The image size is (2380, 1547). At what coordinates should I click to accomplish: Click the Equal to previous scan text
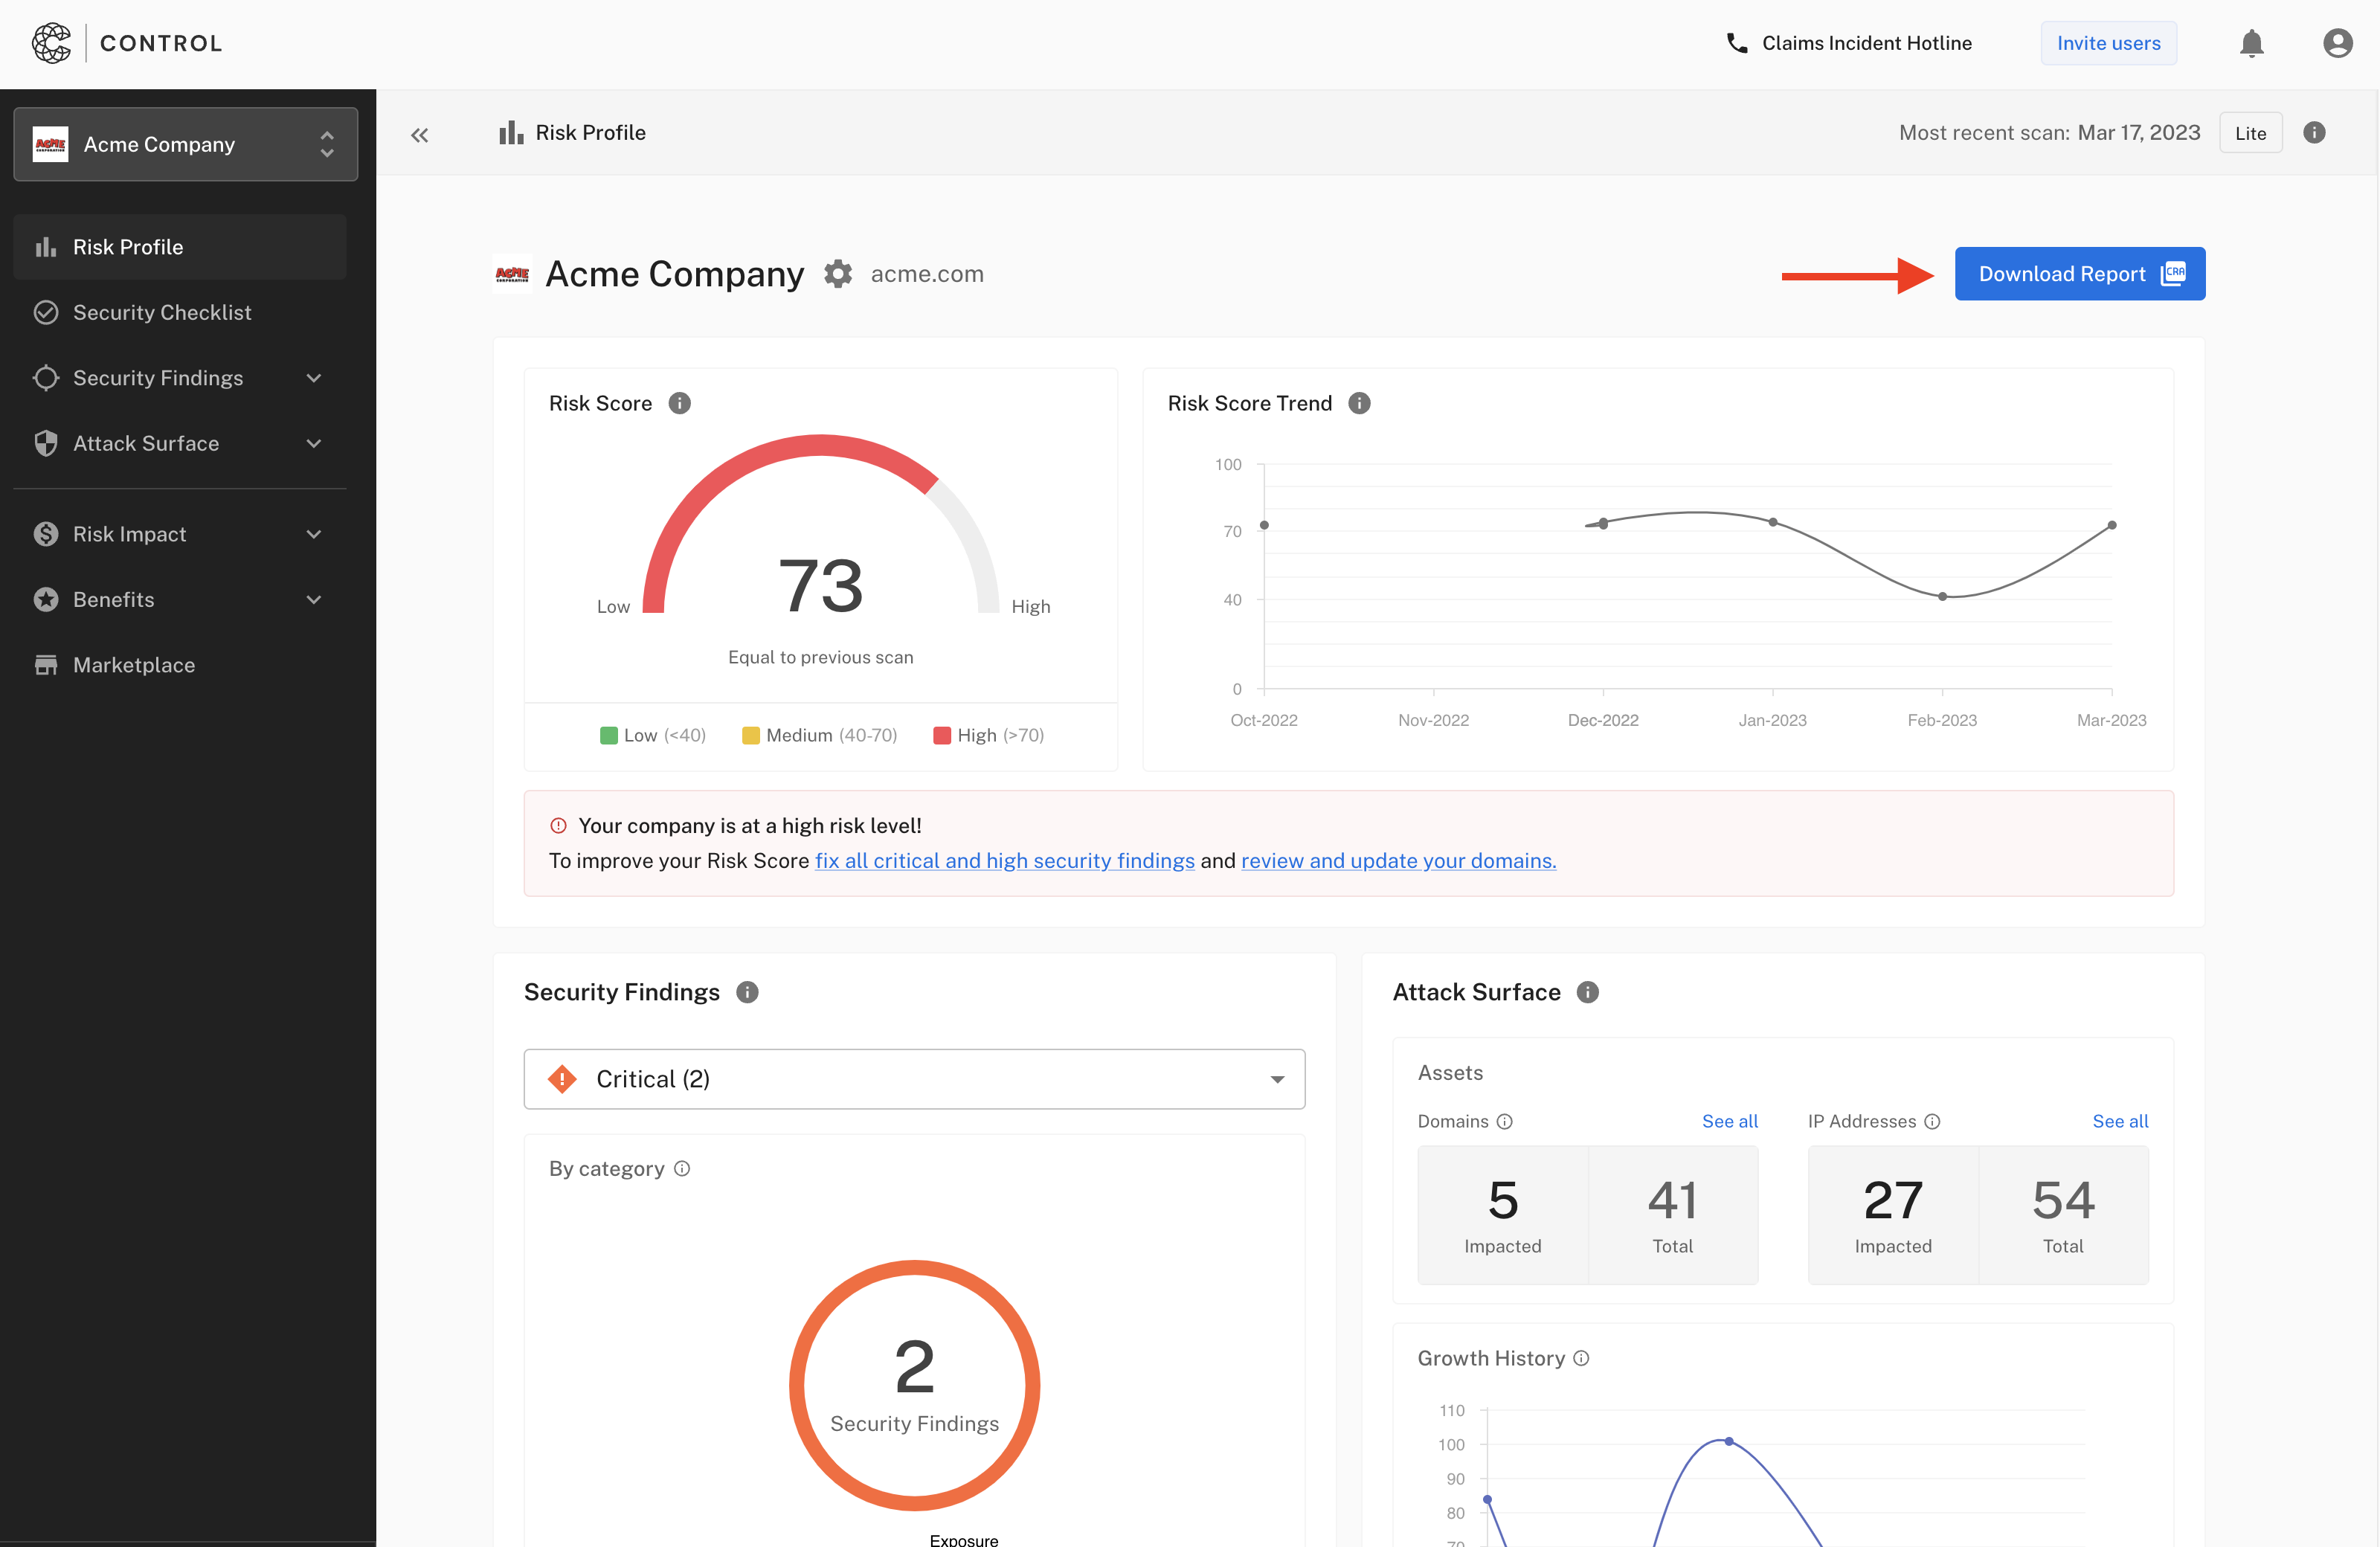point(820,657)
